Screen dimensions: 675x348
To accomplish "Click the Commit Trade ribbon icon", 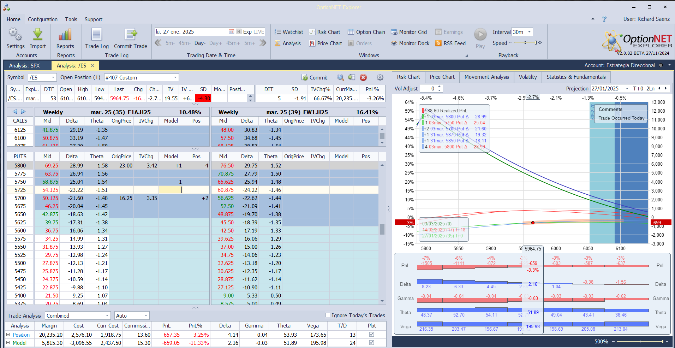I will [130, 39].
